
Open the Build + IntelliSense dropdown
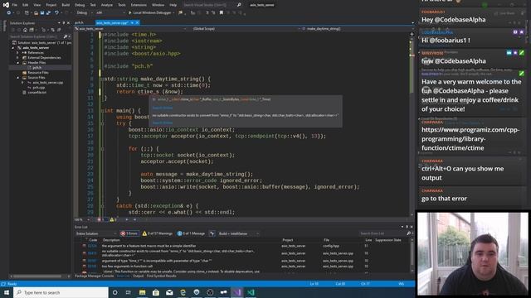click(238, 233)
